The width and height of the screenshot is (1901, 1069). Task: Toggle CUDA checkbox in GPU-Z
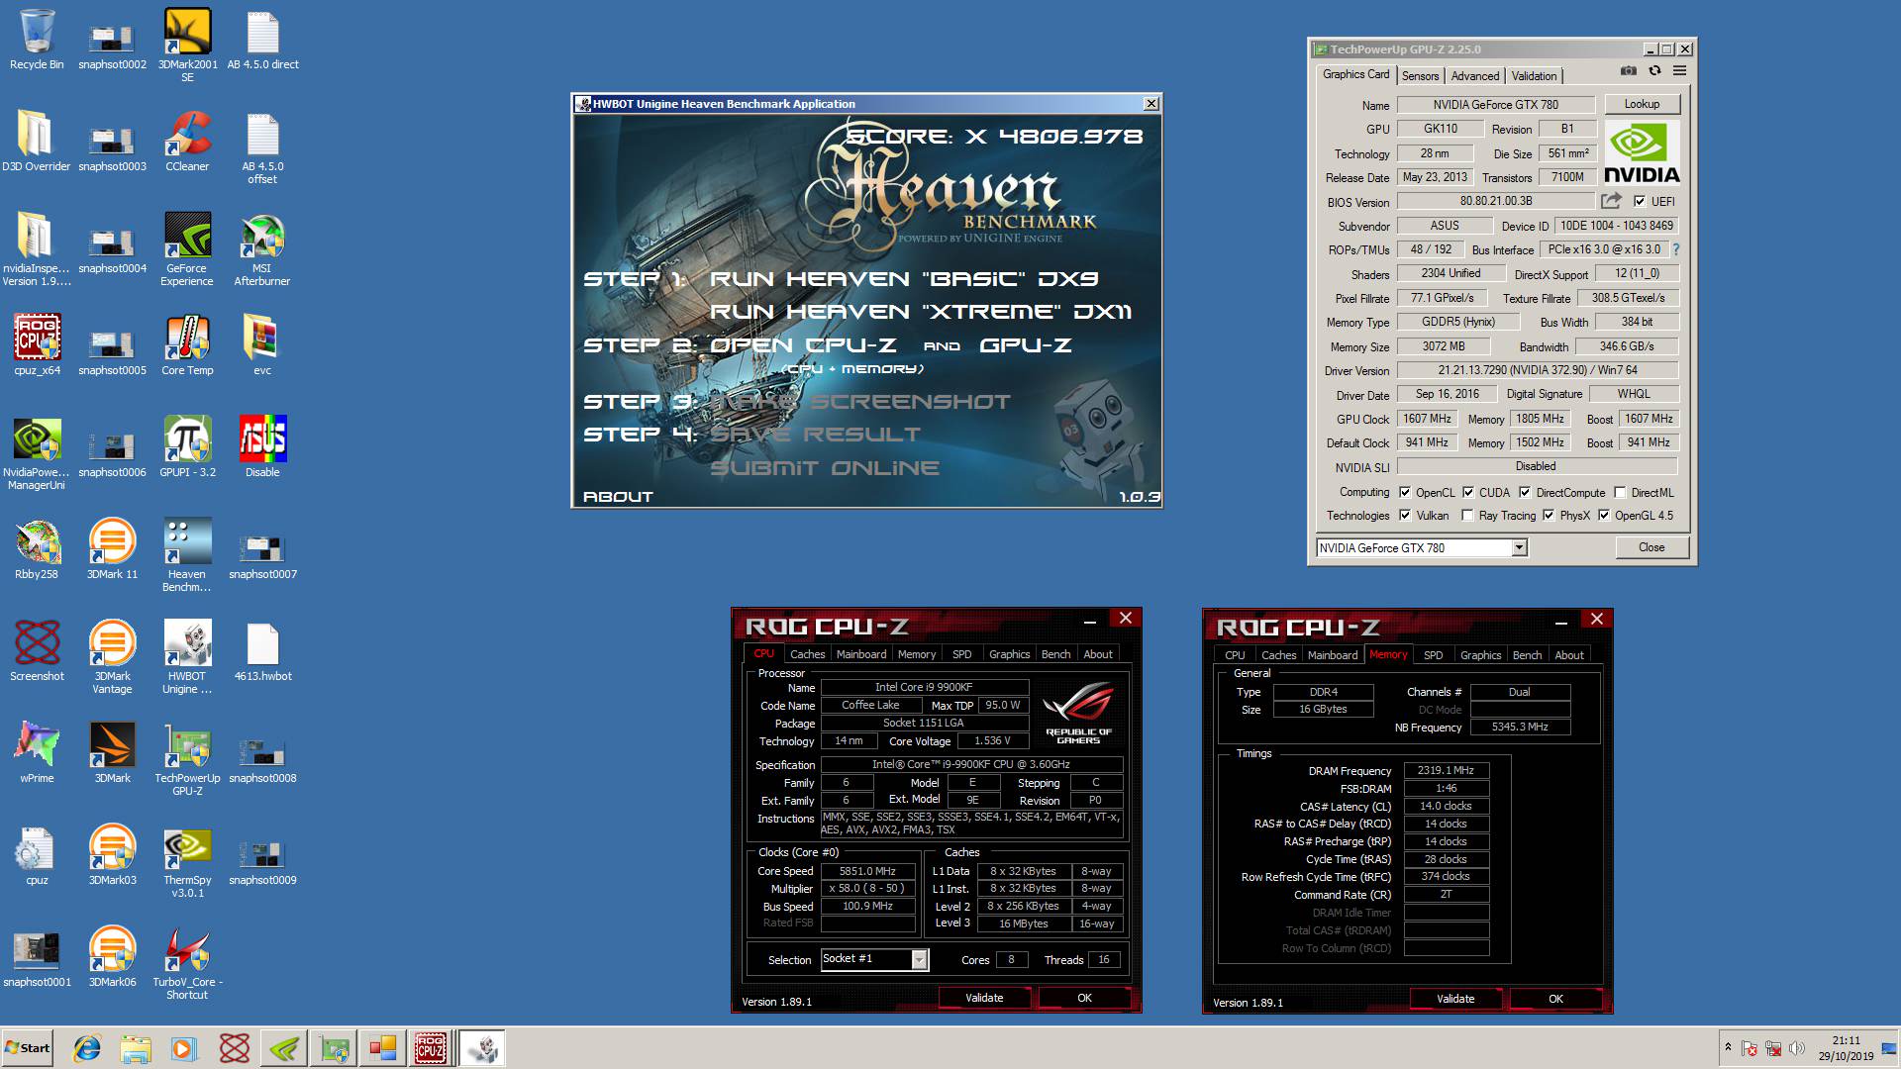pyautogui.click(x=1468, y=492)
